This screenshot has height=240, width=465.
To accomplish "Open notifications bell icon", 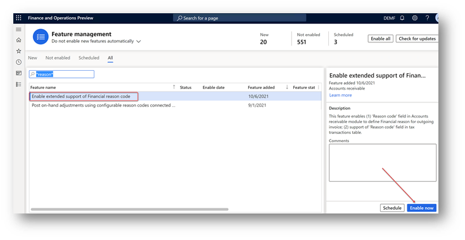I will [402, 18].
